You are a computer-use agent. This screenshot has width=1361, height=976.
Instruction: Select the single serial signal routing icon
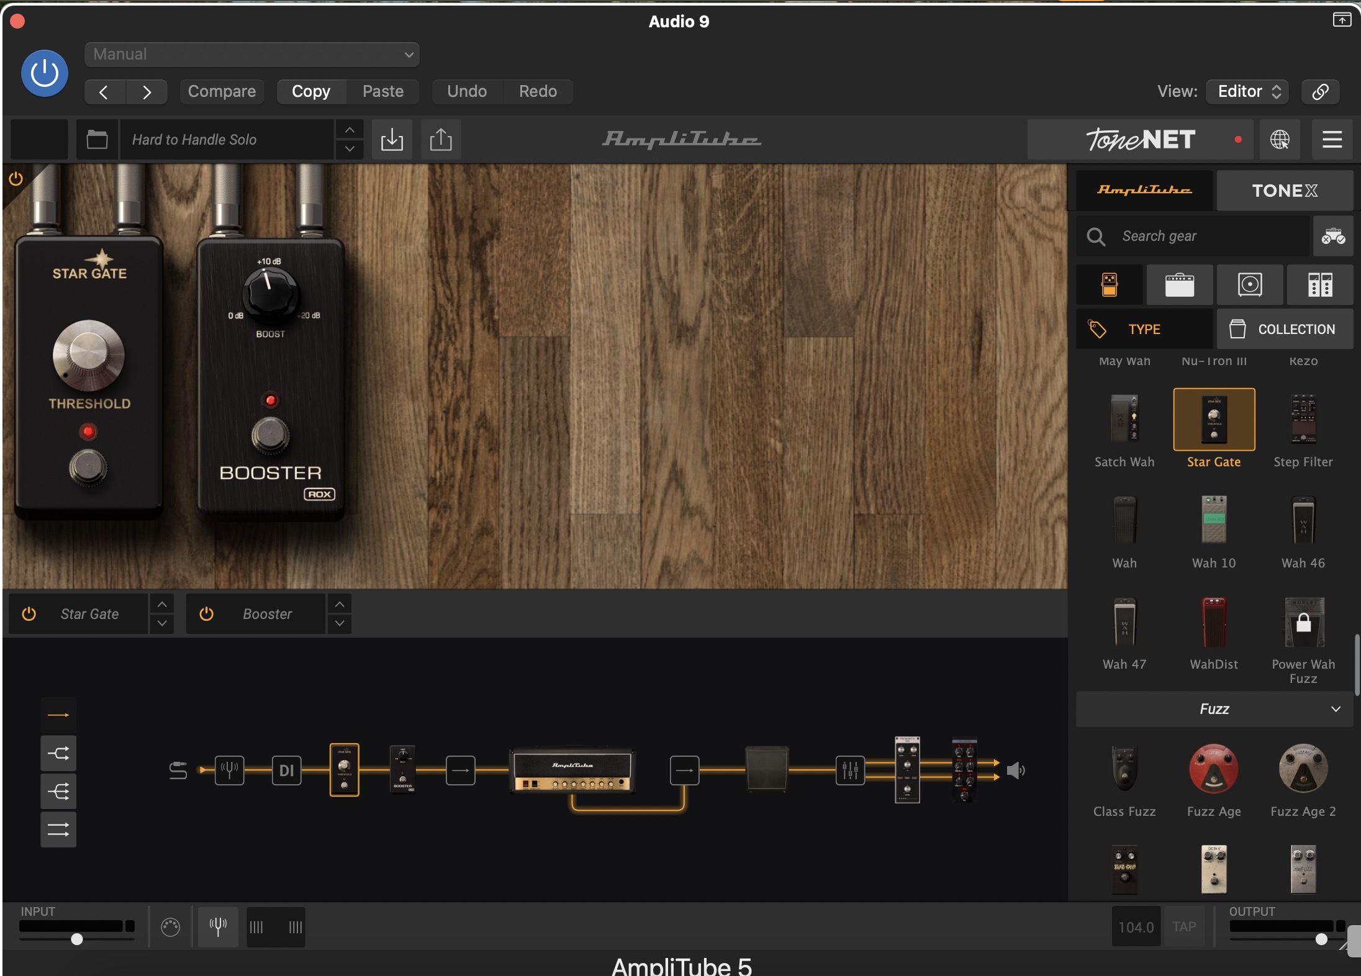pyautogui.click(x=58, y=715)
